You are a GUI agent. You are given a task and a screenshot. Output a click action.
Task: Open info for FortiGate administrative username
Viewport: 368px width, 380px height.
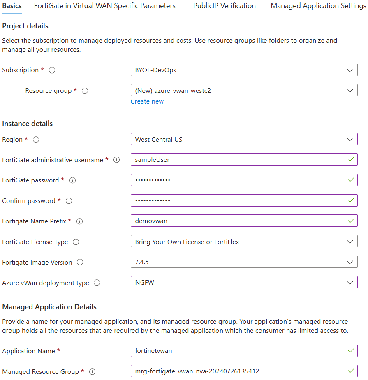click(x=116, y=160)
